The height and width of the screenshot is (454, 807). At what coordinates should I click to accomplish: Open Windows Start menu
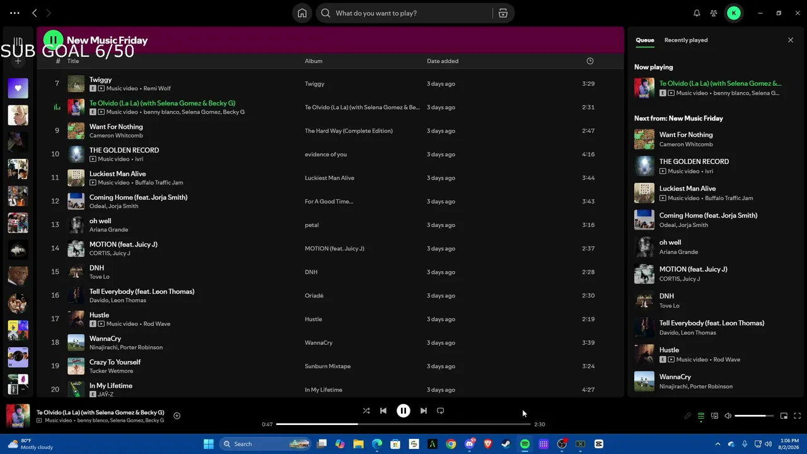pyautogui.click(x=209, y=444)
